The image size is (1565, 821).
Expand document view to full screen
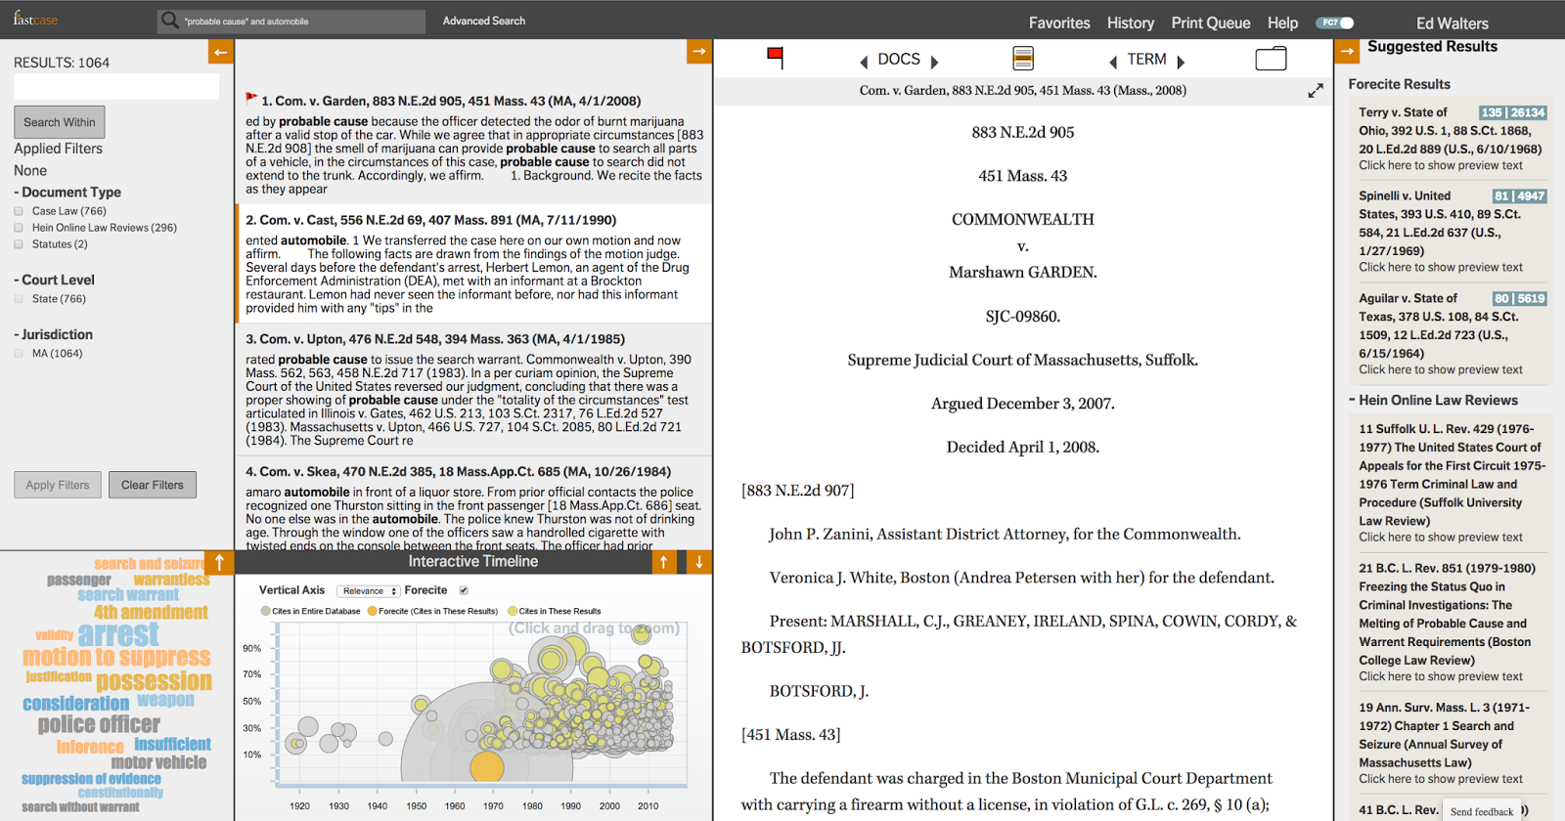(1316, 91)
